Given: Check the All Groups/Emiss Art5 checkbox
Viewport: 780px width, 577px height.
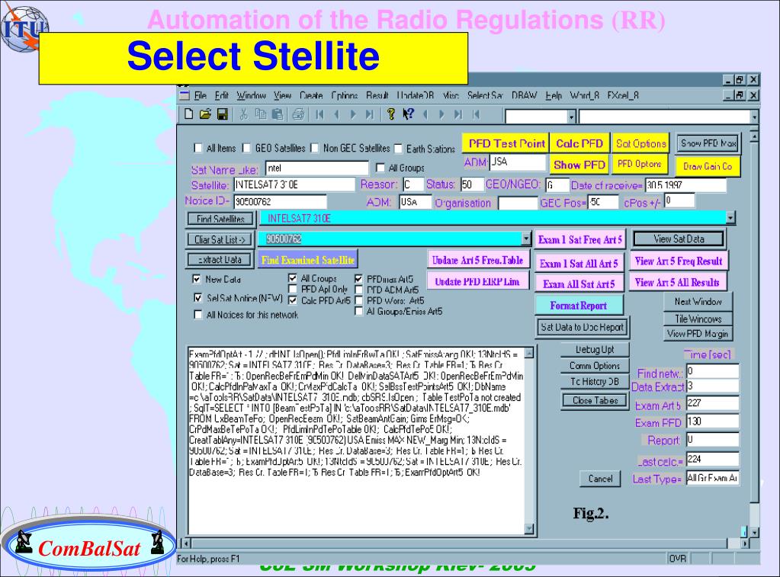Looking at the screenshot, I should pyautogui.click(x=358, y=311).
